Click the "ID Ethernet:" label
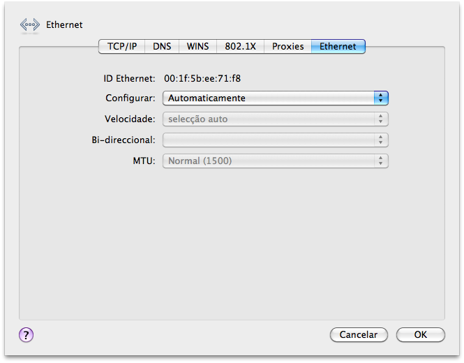Viewport: 464px width, 363px height. click(129, 79)
